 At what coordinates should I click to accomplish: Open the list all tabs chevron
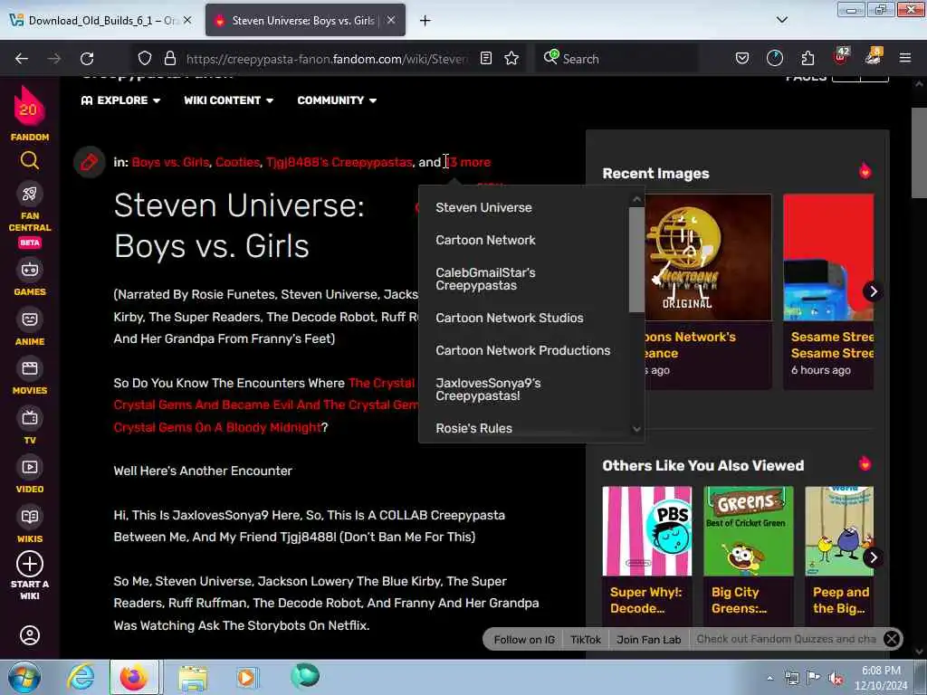point(781,20)
